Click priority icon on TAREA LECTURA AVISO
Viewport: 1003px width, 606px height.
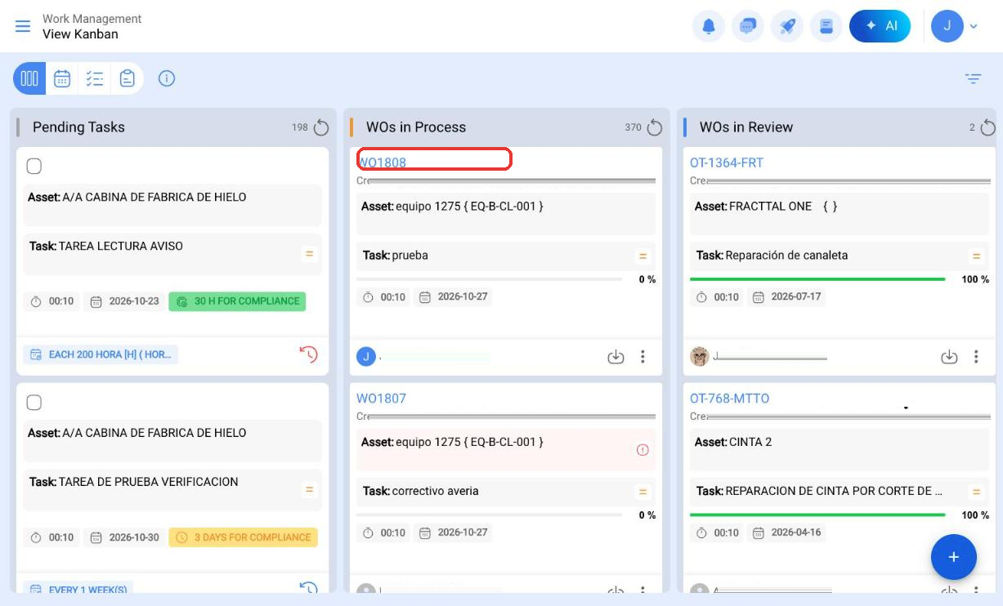(x=309, y=254)
